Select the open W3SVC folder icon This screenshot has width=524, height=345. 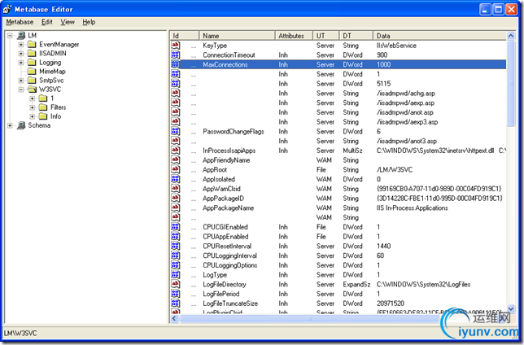(32, 90)
